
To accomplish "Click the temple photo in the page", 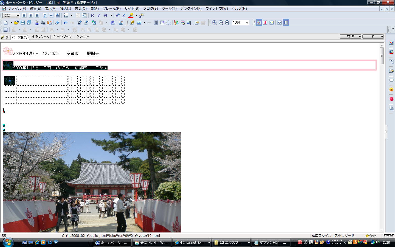I will [x=92, y=182].
